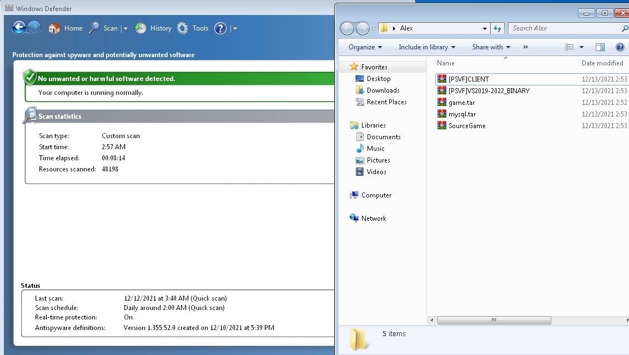Open Music library
Image resolution: width=629 pixels, height=355 pixels.
375,148
